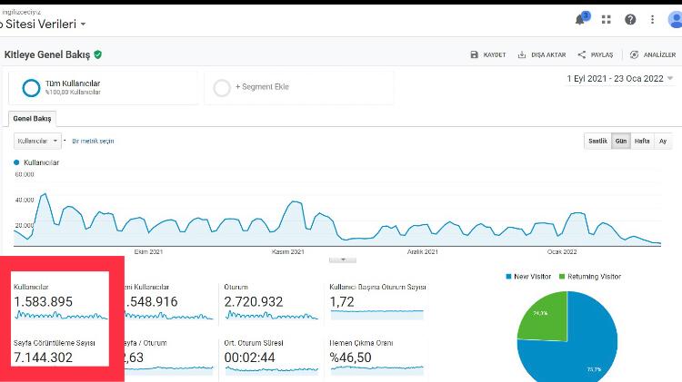Click the DIŞA AKTAR export icon
This screenshot has height=382, width=682.
click(522, 54)
